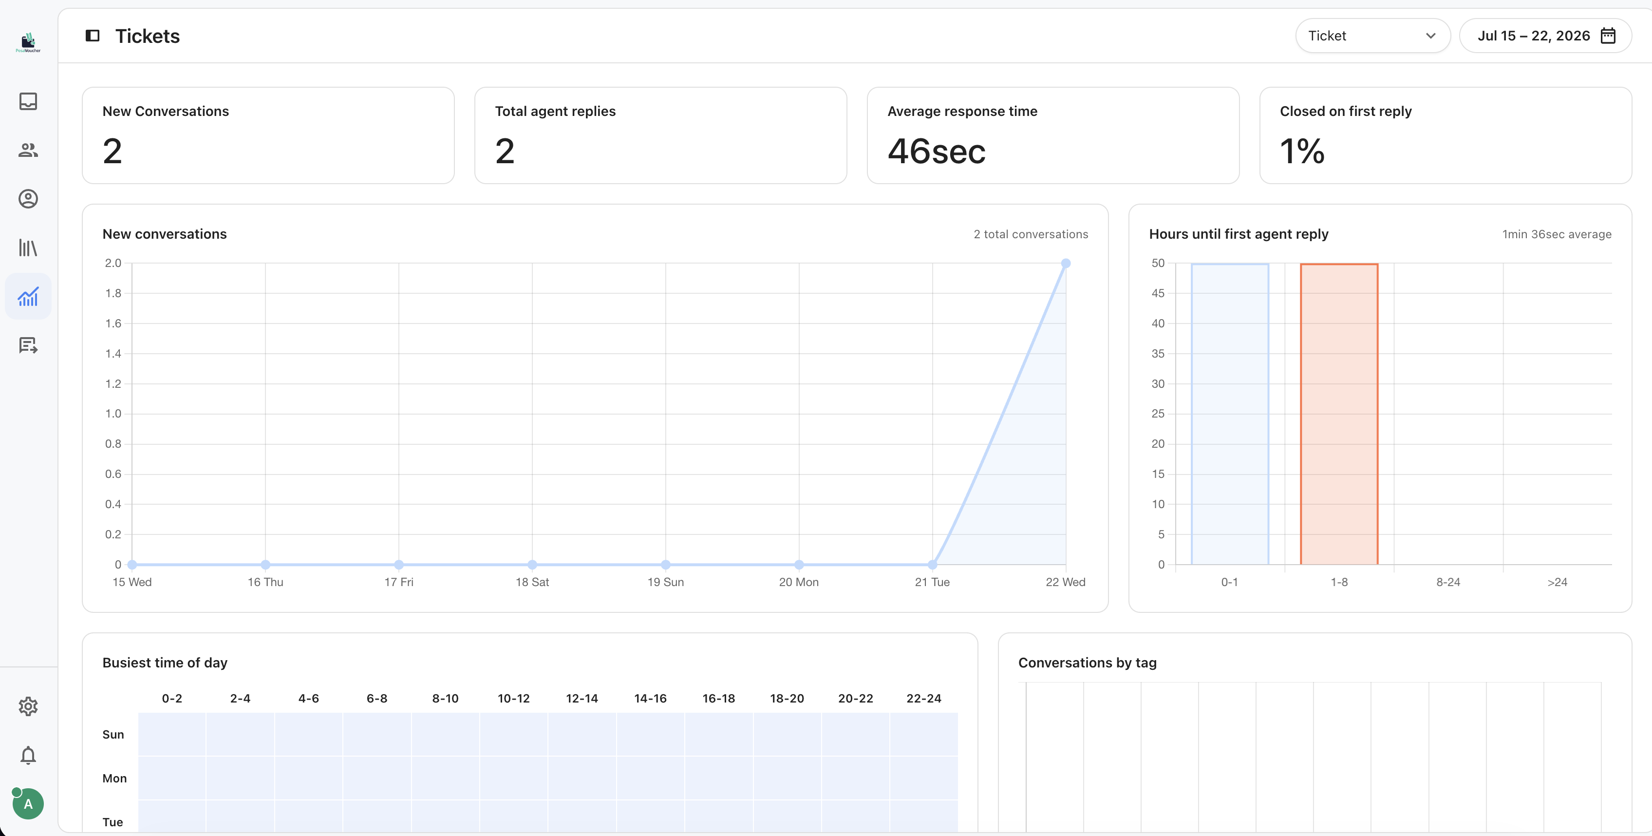1652x836 pixels.
Task: Click the user avatar A
Action: 28,804
